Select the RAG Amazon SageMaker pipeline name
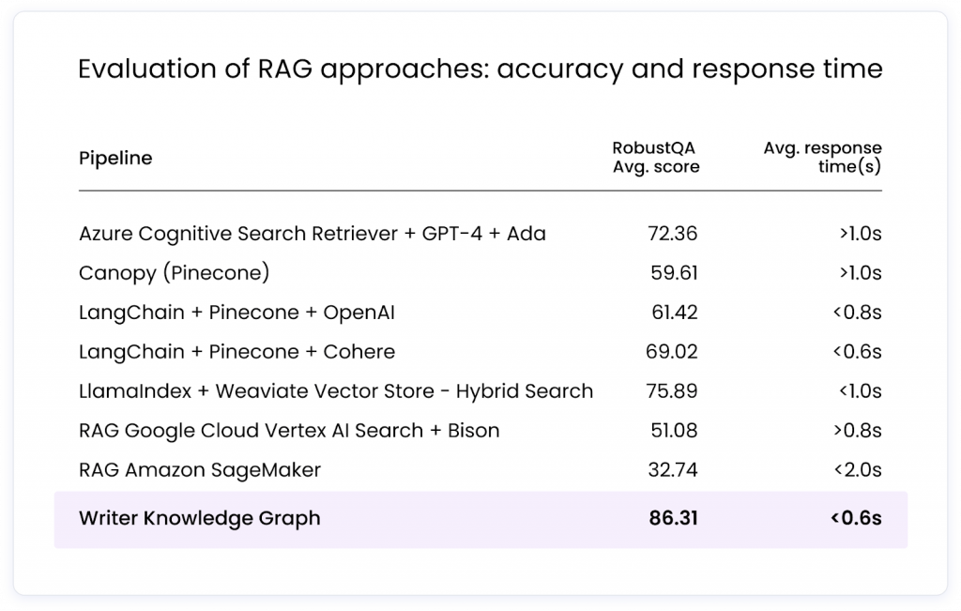The image size is (961, 611). point(200,469)
